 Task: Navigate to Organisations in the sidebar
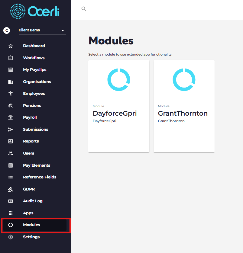pyautogui.click(x=37, y=82)
